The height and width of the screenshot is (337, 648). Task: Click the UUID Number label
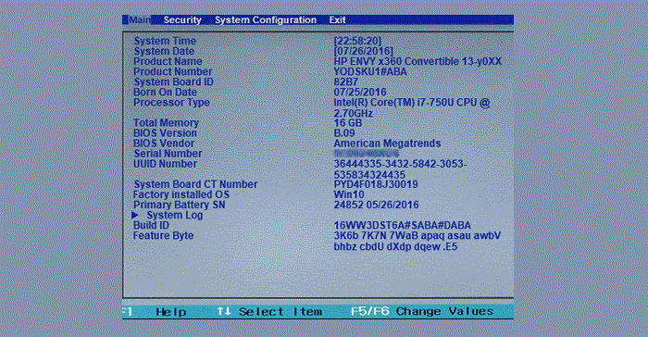[165, 164]
